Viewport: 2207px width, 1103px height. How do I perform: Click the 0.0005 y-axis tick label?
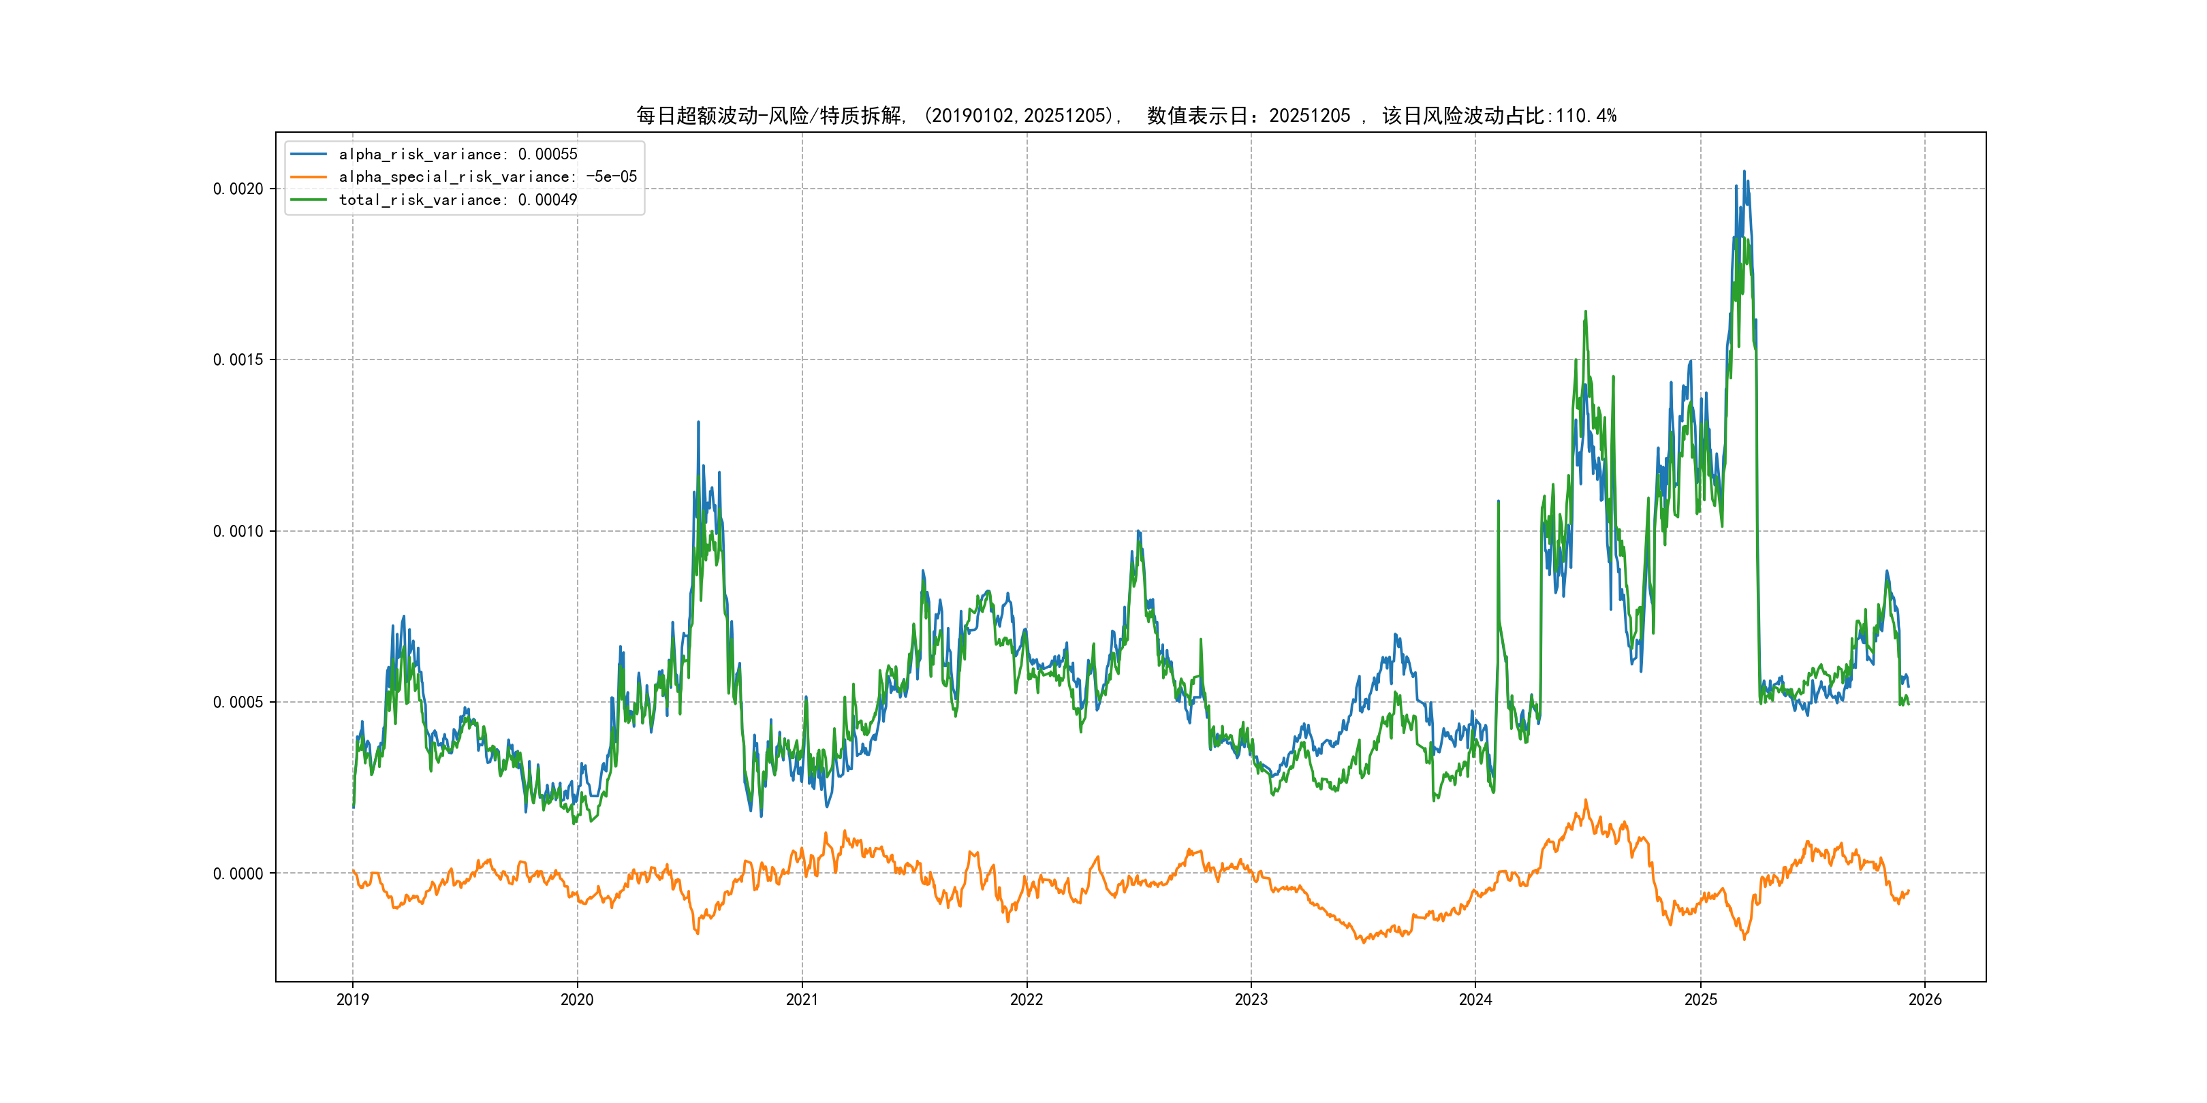[238, 702]
